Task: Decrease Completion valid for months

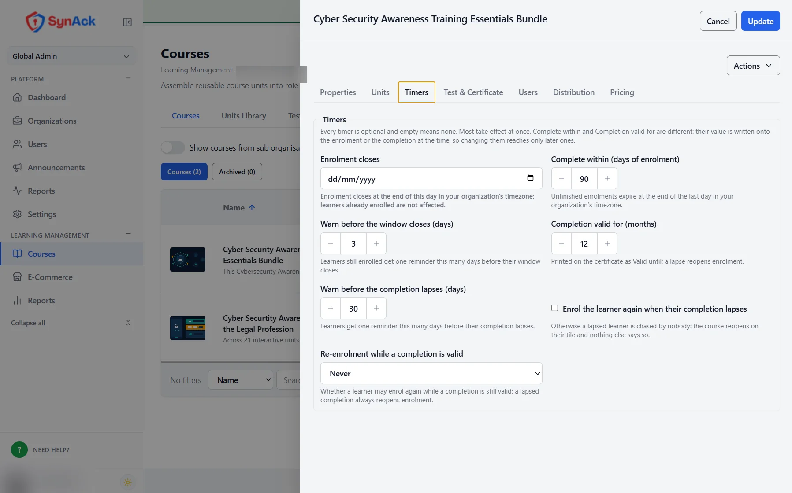Action: [x=561, y=243]
